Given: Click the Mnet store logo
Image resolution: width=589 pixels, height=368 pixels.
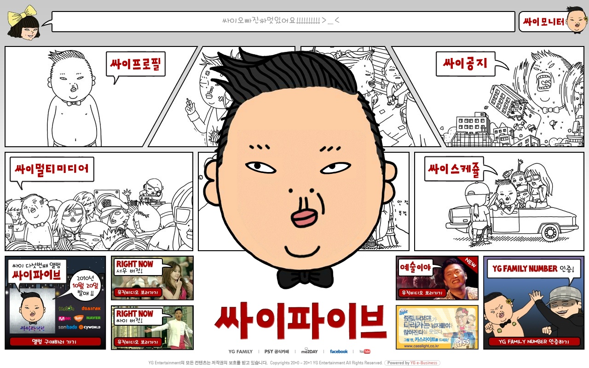Looking at the screenshot, I should (x=64, y=318).
